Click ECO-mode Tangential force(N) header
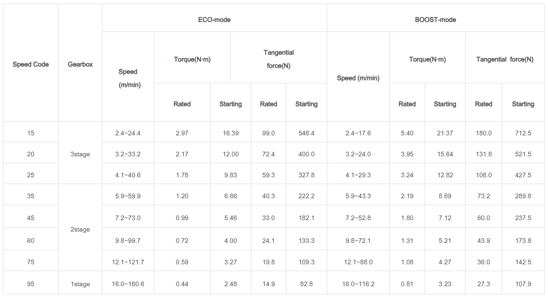The image size is (548, 298). [279, 59]
